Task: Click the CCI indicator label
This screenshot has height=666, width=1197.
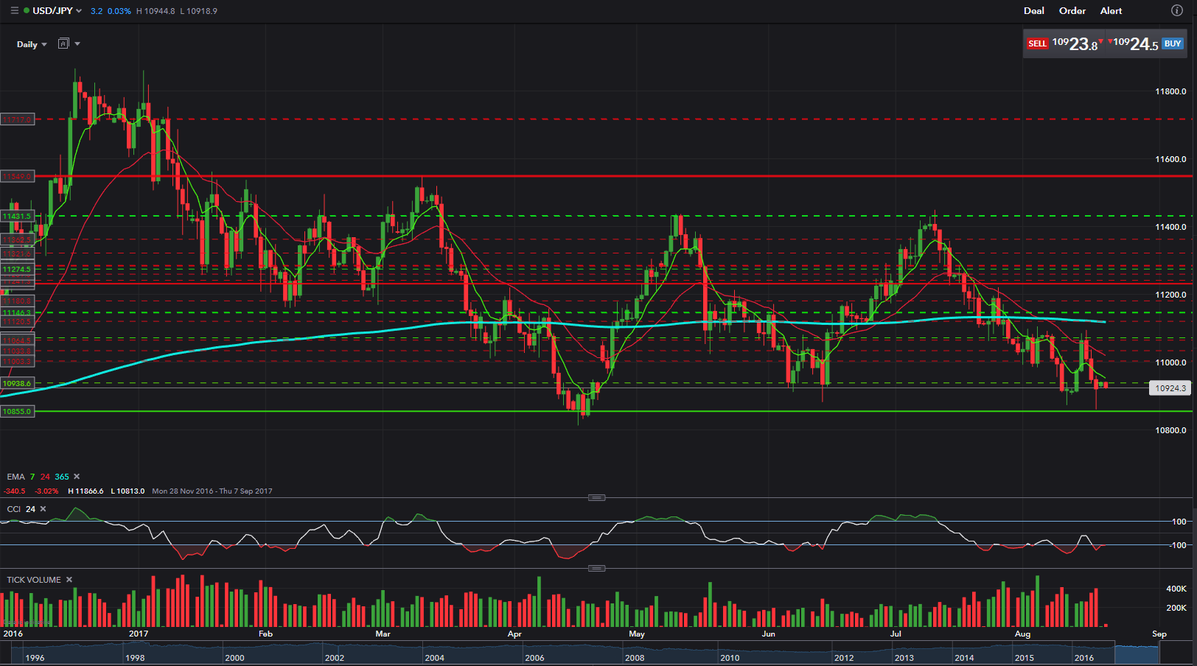Action: 14,509
